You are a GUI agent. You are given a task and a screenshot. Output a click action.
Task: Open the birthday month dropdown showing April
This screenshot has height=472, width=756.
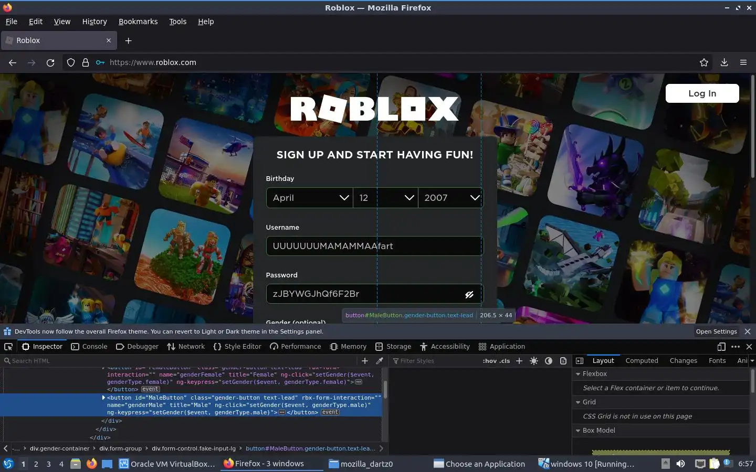pos(309,198)
